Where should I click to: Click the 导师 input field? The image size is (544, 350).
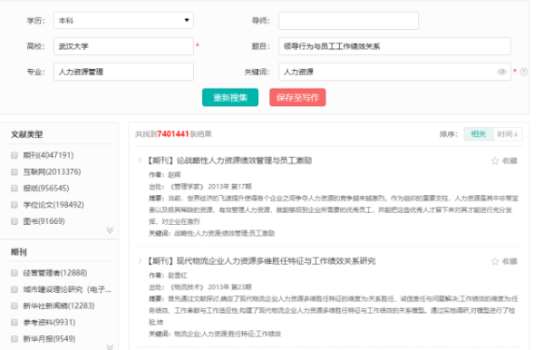pyautogui.click(x=349, y=21)
